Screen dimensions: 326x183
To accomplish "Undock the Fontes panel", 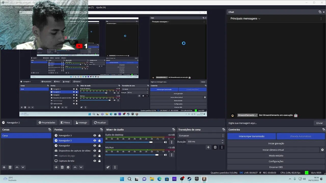I will click(x=101, y=130).
